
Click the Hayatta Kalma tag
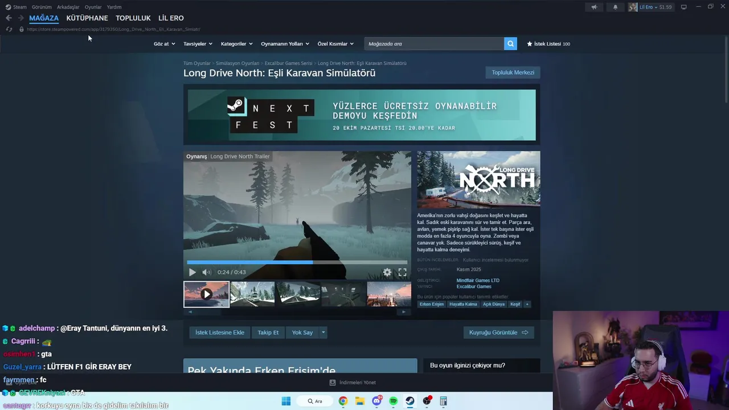[463, 304]
